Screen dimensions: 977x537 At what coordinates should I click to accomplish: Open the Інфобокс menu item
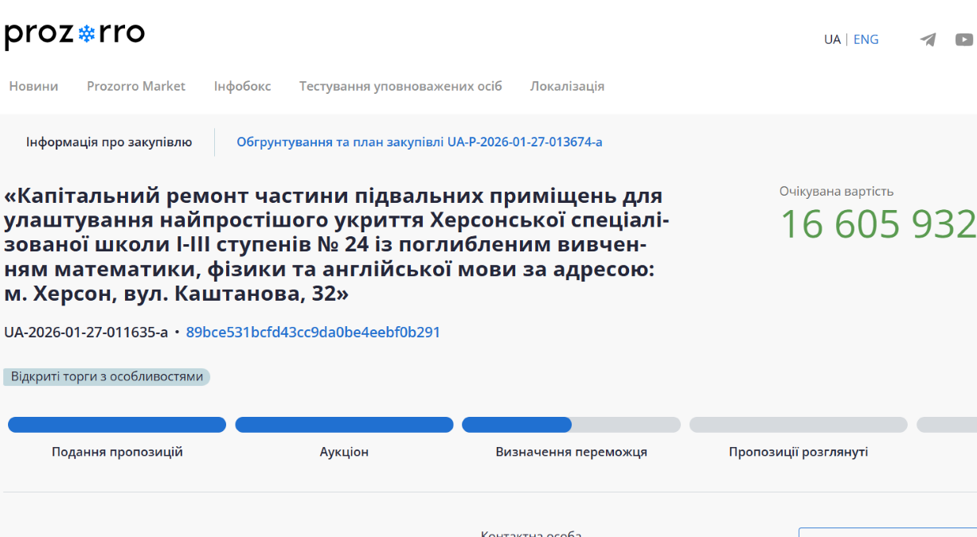[242, 86]
